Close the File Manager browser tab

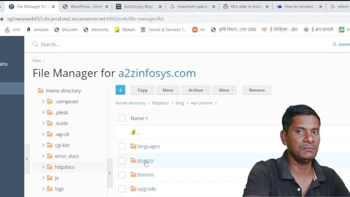pos(53,7)
